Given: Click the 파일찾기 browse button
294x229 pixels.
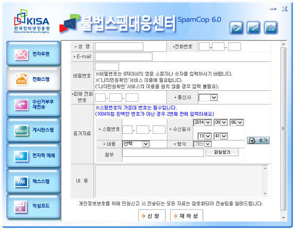Looking at the screenshot, I should point(222,152).
